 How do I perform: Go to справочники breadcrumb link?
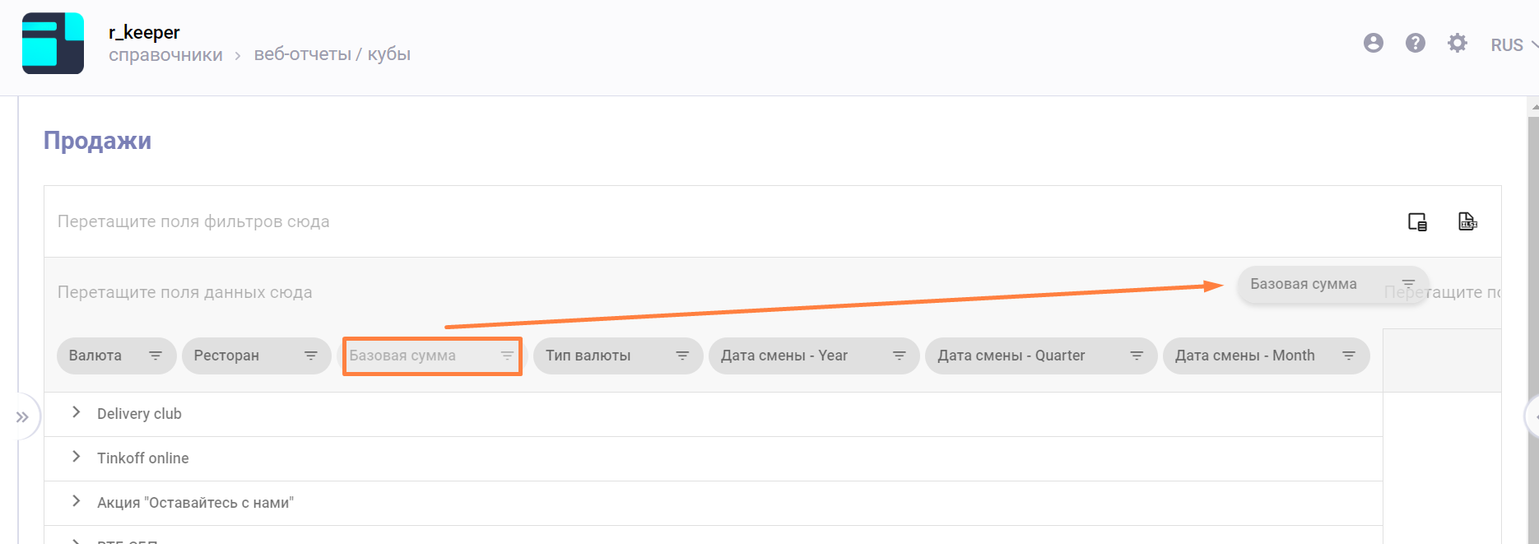coord(165,55)
